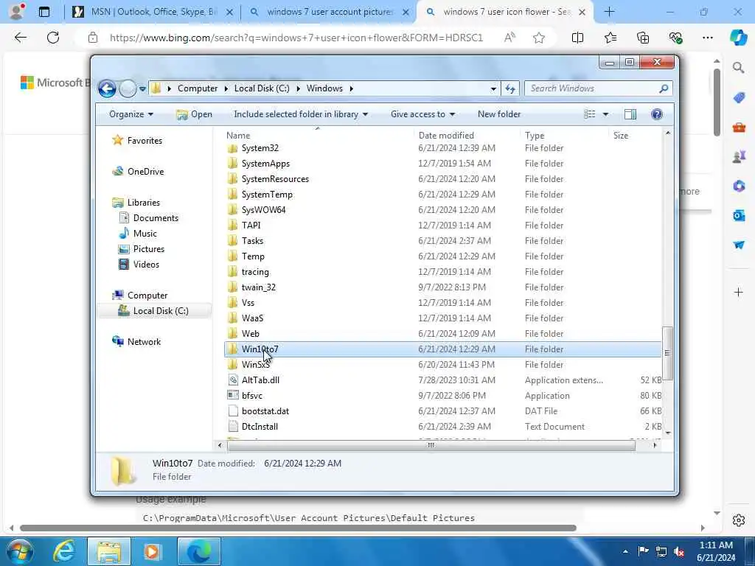Select the SystemResources folder
Viewport: 755px width, 566px height.
(x=276, y=179)
